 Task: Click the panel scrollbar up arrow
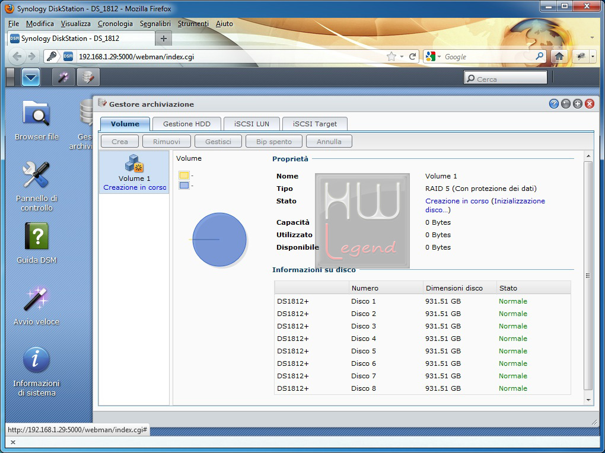(588, 156)
